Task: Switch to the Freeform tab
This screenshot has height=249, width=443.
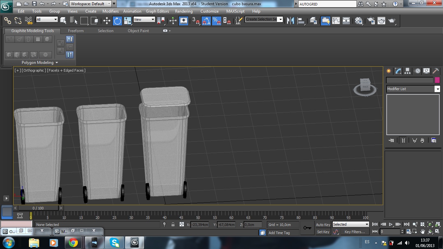Action: coord(76,31)
